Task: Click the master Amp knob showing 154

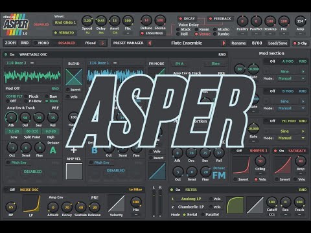Action: click(300, 21)
